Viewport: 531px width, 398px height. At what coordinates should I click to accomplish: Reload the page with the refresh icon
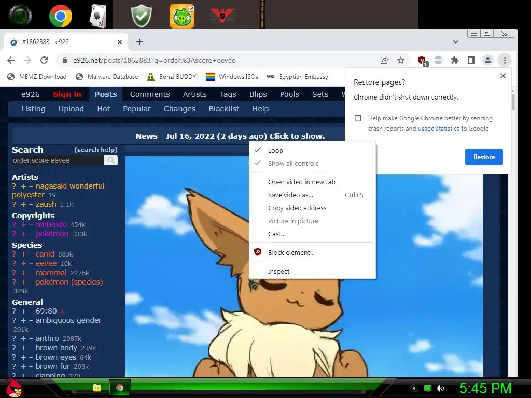pos(44,60)
